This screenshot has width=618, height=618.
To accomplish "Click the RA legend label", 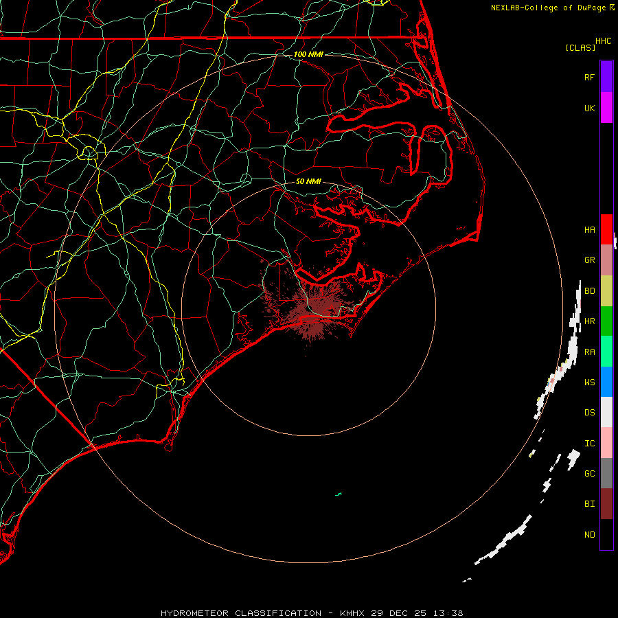I will [x=589, y=352].
